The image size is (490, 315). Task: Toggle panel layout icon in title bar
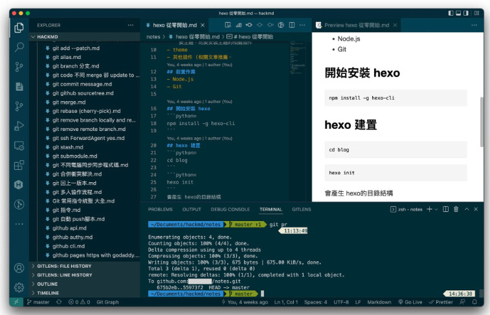(458, 13)
